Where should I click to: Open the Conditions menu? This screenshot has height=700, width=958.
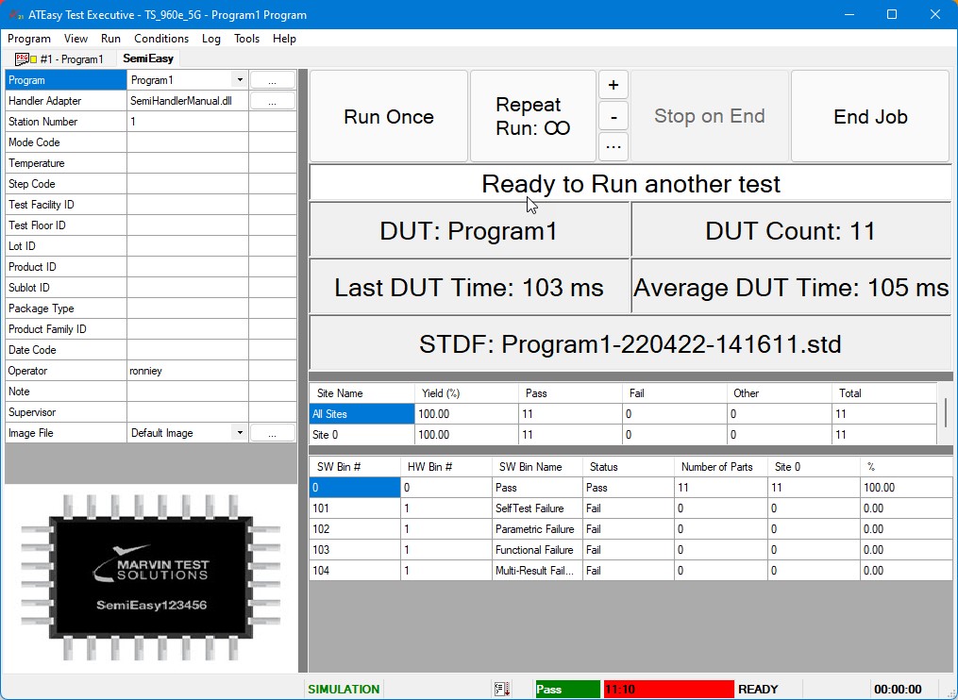point(161,39)
